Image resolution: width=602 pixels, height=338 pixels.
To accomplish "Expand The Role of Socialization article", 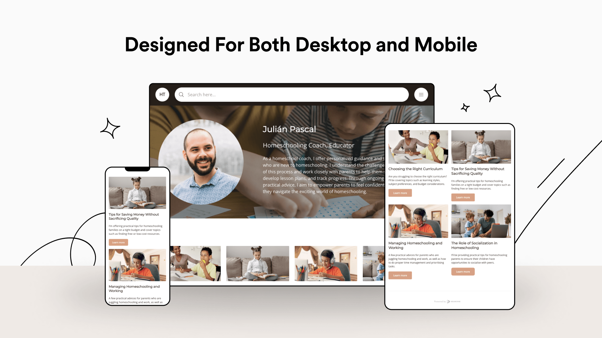I will point(463,271).
